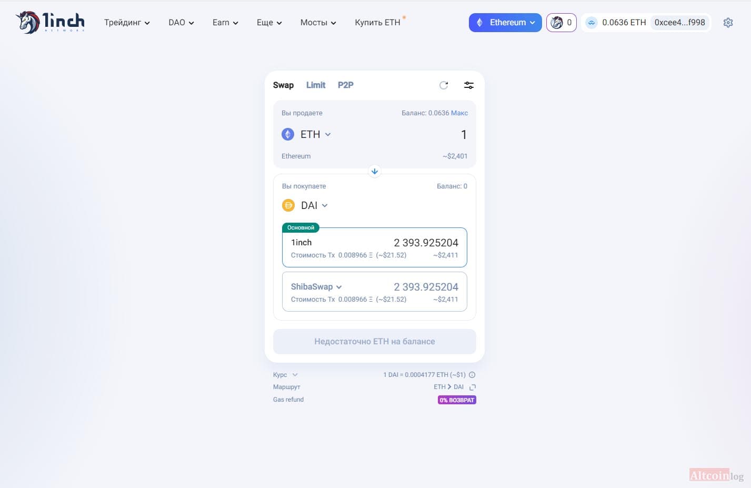Click the info icon next to the rate

tap(472, 375)
